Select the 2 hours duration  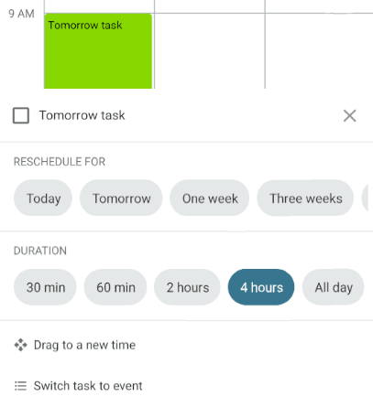[x=187, y=287]
